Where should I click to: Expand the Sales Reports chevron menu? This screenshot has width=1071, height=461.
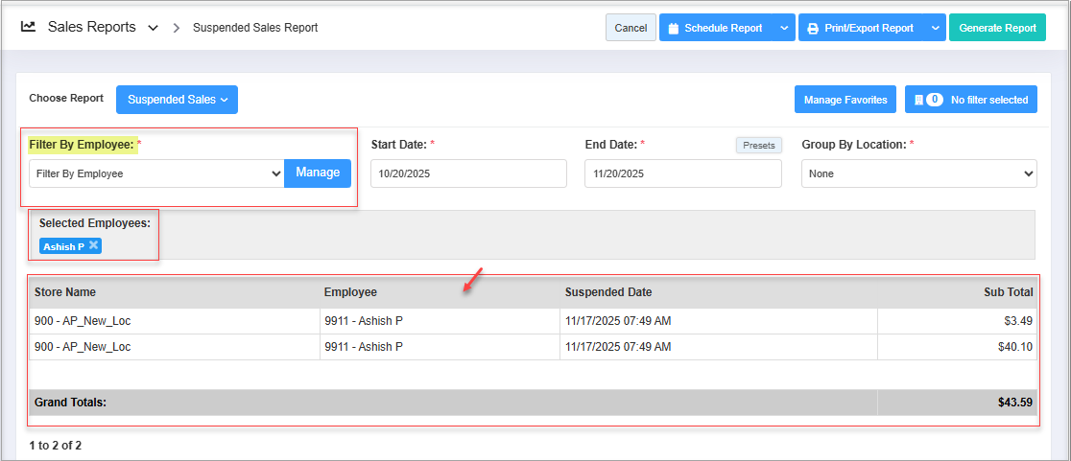[x=153, y=28]
